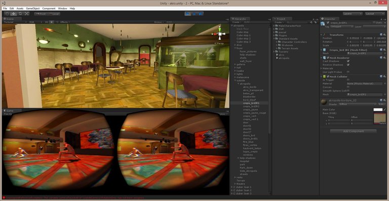Screen dimensions: 389x201
Task: Click the Step frame button
Action: [201, 14]
